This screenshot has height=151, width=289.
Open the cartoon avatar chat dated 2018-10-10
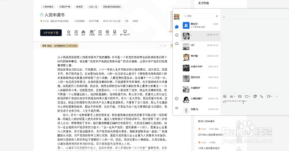click(201, 58)
